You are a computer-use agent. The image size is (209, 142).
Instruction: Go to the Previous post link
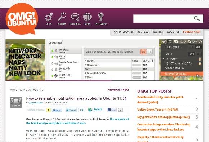[114, 90]
